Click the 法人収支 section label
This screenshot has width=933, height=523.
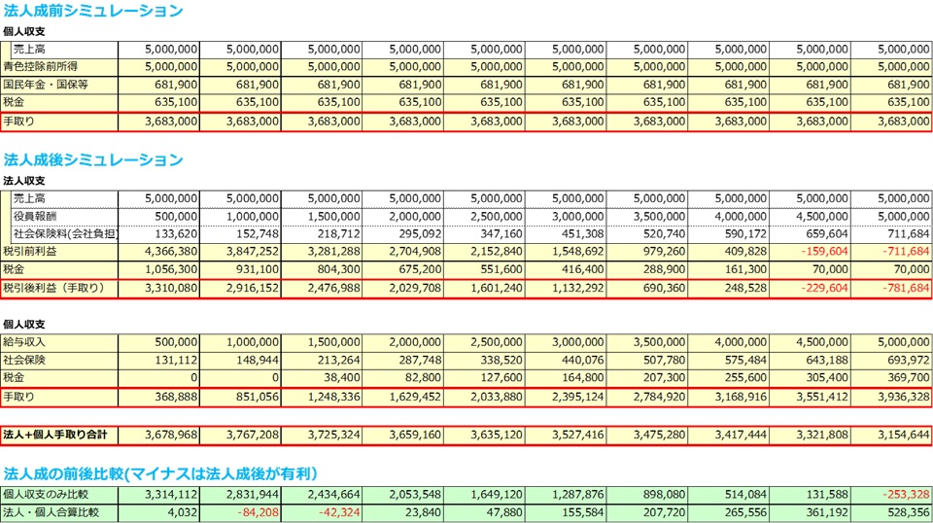coord(23,180)
